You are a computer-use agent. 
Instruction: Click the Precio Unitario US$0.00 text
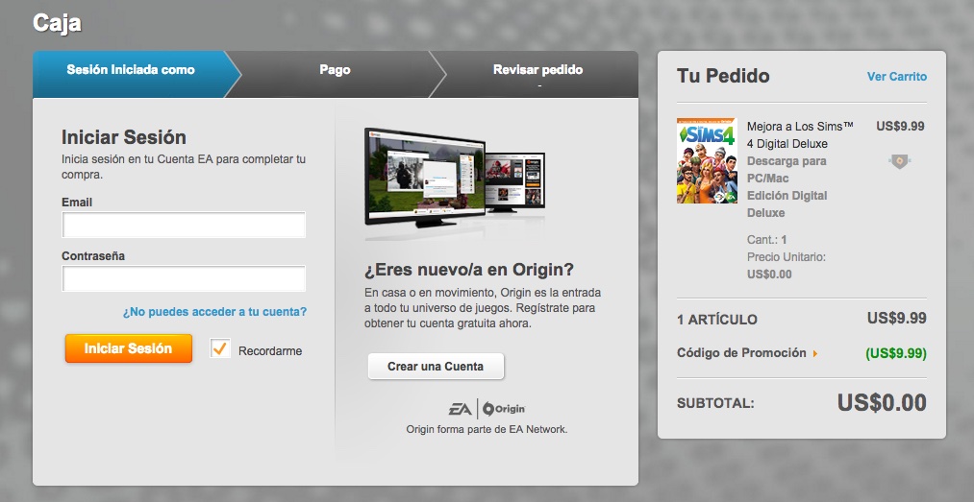787,265
